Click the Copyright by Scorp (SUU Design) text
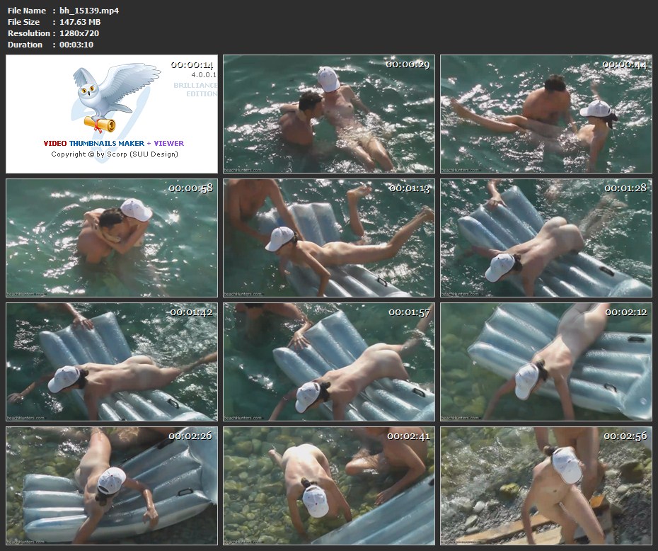Viewport: 658px width, 551px height. pos(115,154)
